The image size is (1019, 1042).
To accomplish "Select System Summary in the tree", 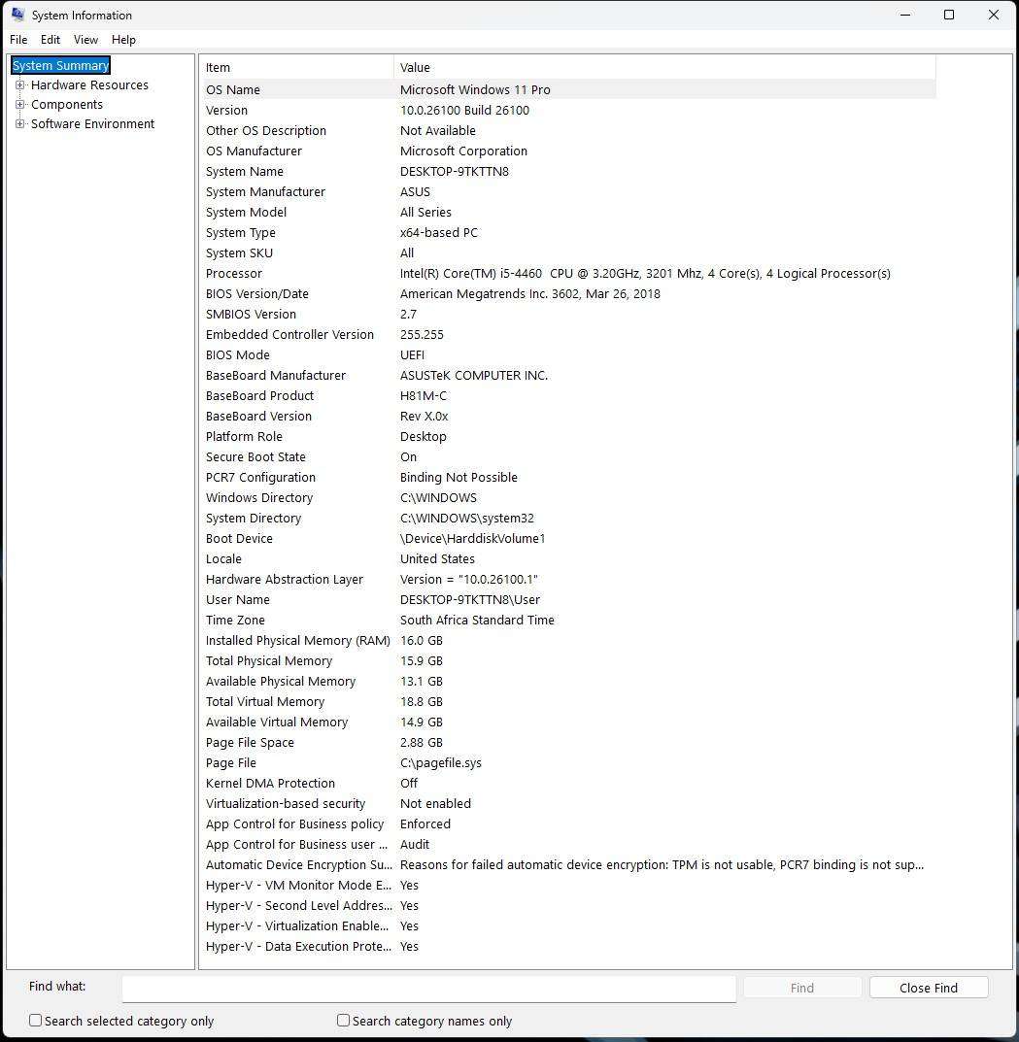I will (x=60, y=66).
